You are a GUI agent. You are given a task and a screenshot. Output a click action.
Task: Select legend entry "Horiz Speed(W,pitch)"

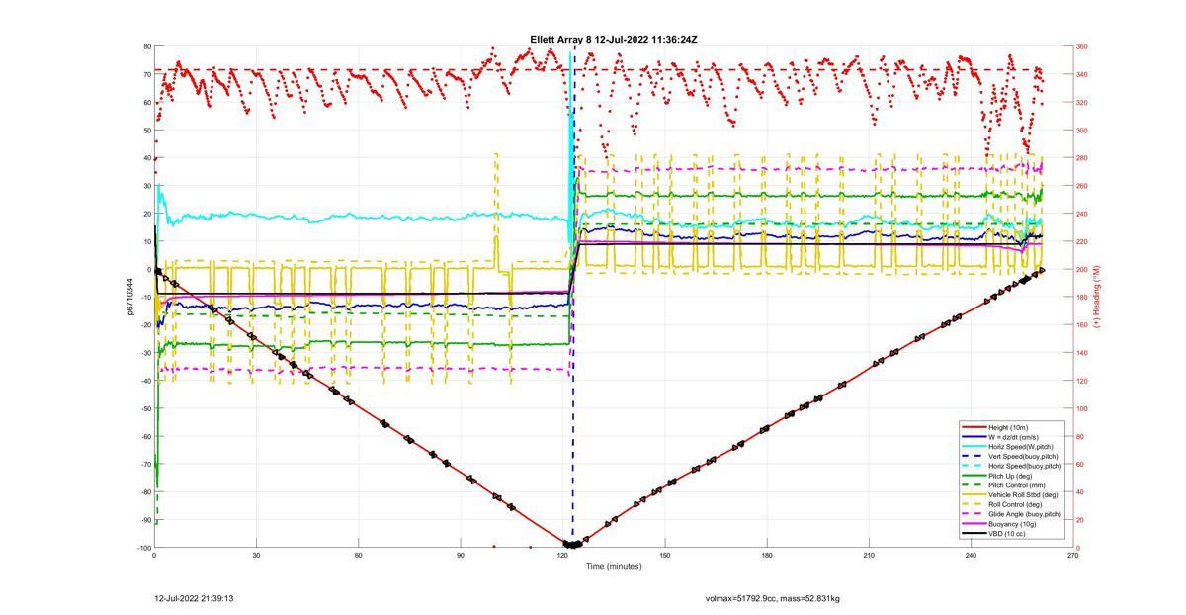1021,446
